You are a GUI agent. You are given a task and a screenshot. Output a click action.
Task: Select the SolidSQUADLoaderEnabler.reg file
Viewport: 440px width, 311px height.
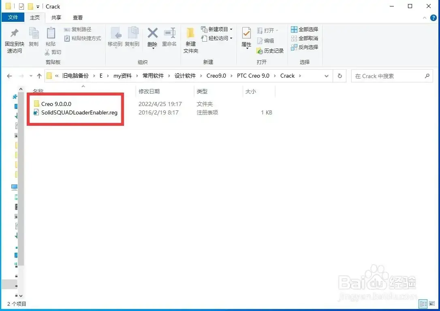click(x=79, y=113)
